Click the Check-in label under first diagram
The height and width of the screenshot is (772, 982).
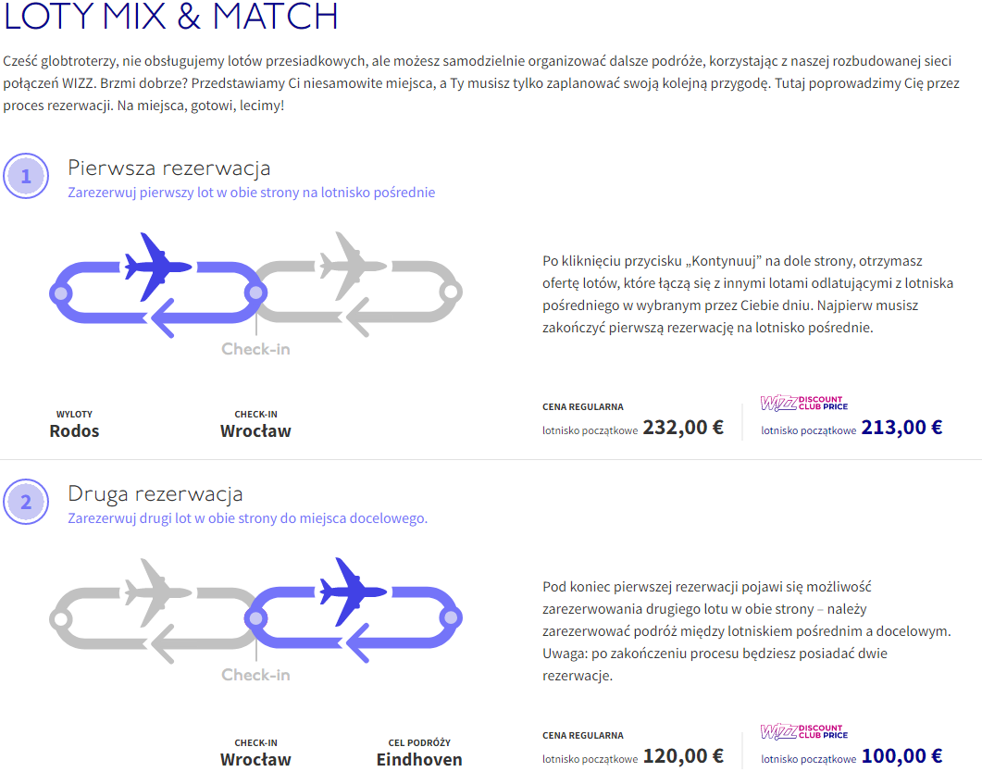point(255,349)
